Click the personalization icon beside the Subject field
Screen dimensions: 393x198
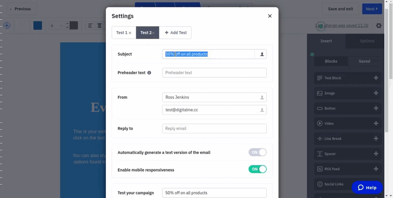[261, 54]
